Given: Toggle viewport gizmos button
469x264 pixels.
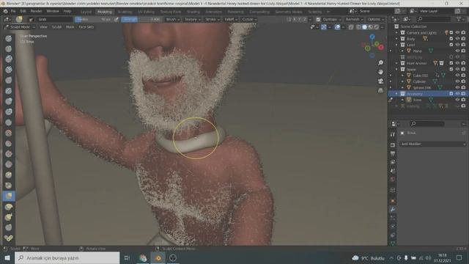Looking at the screenshot, I should tap(324, 27).
